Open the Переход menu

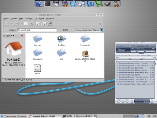click(x=29, y=19)
